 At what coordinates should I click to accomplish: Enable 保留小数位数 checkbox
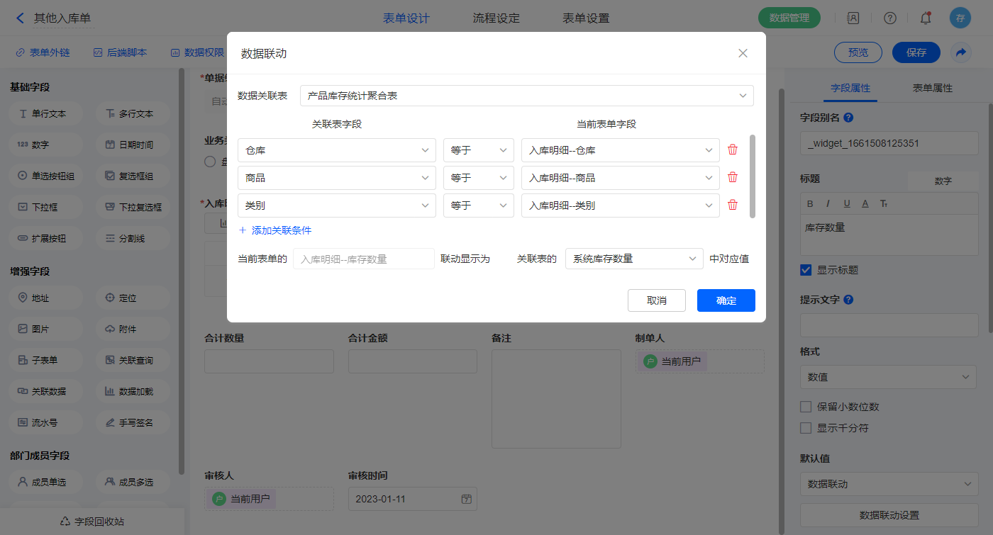point(806,407)
